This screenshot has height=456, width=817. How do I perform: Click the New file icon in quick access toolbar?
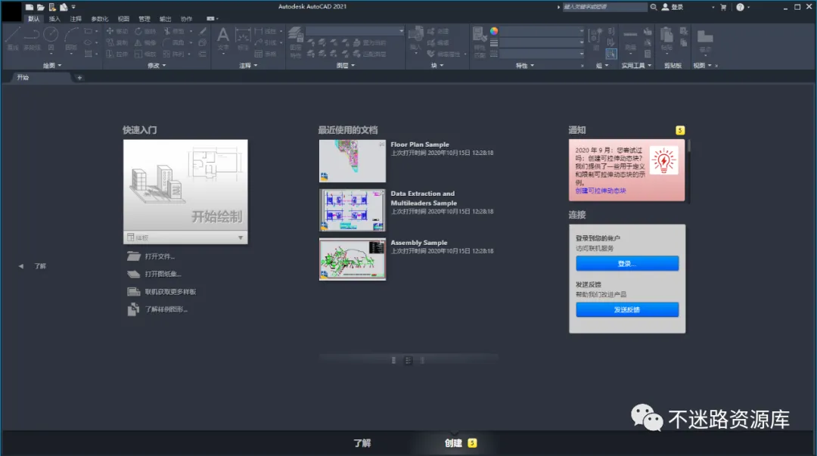[30, 7]
